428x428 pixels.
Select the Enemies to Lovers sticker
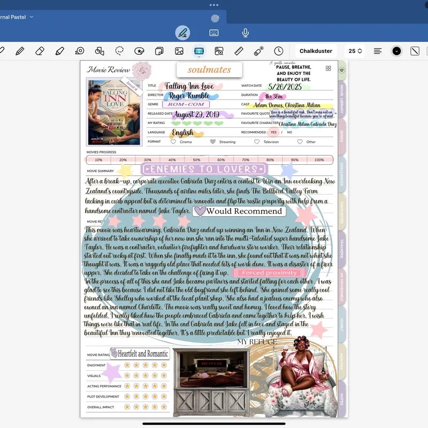coord(204,169)
